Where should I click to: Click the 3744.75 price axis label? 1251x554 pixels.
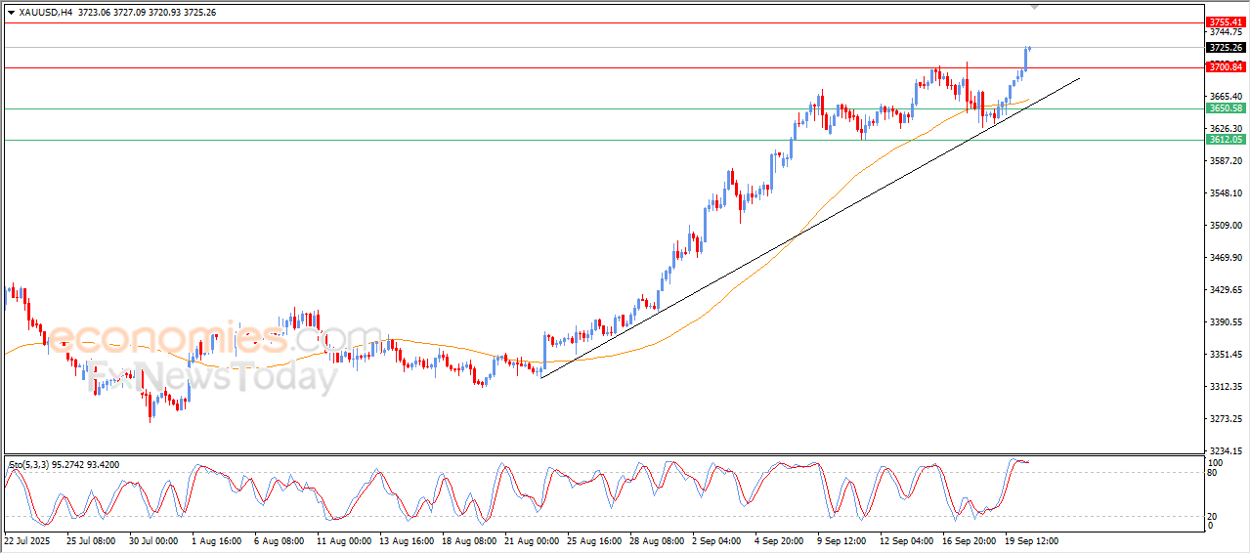pos(1225,32)
